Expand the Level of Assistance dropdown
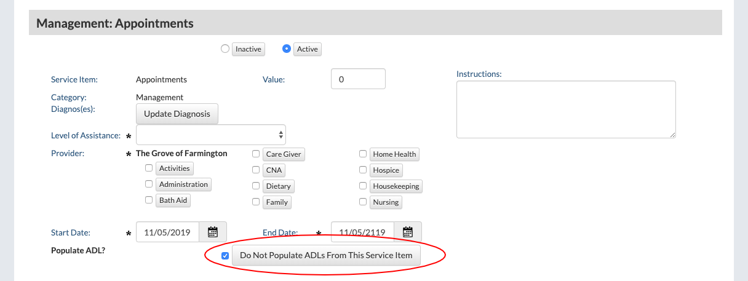The height and width of the screenshot is (281, 748). pos(211,135)
